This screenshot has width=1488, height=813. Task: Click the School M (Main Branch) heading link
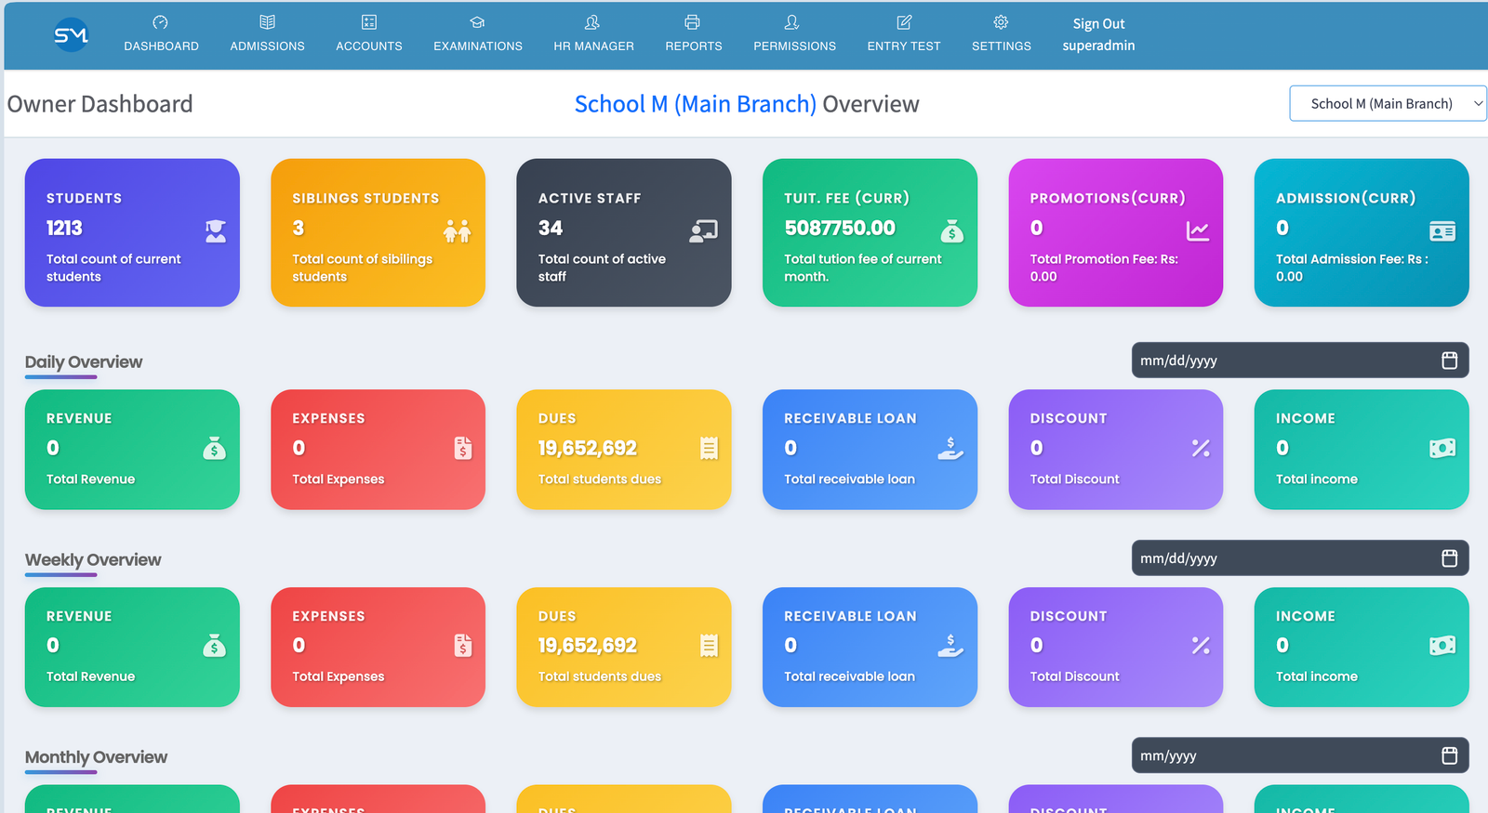pos(695,104)
